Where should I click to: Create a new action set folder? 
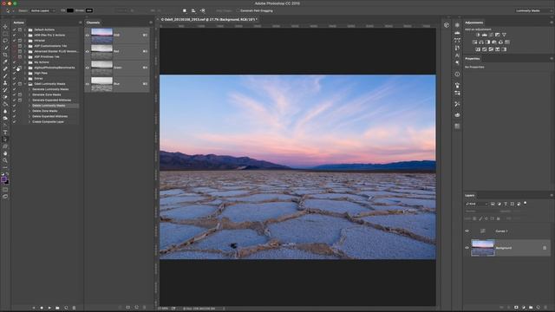[57, 308]
